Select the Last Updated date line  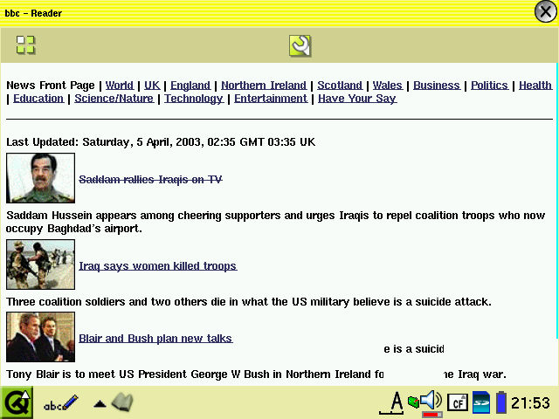[161, 142]
